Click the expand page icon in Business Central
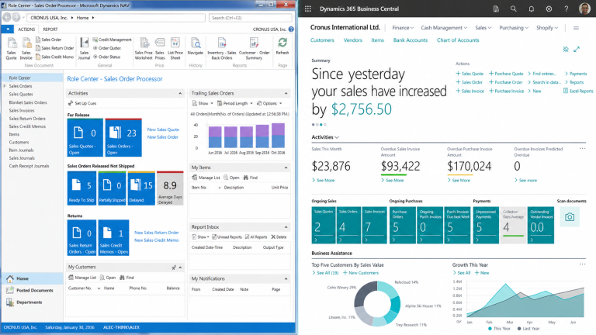 tap(577, 49)
